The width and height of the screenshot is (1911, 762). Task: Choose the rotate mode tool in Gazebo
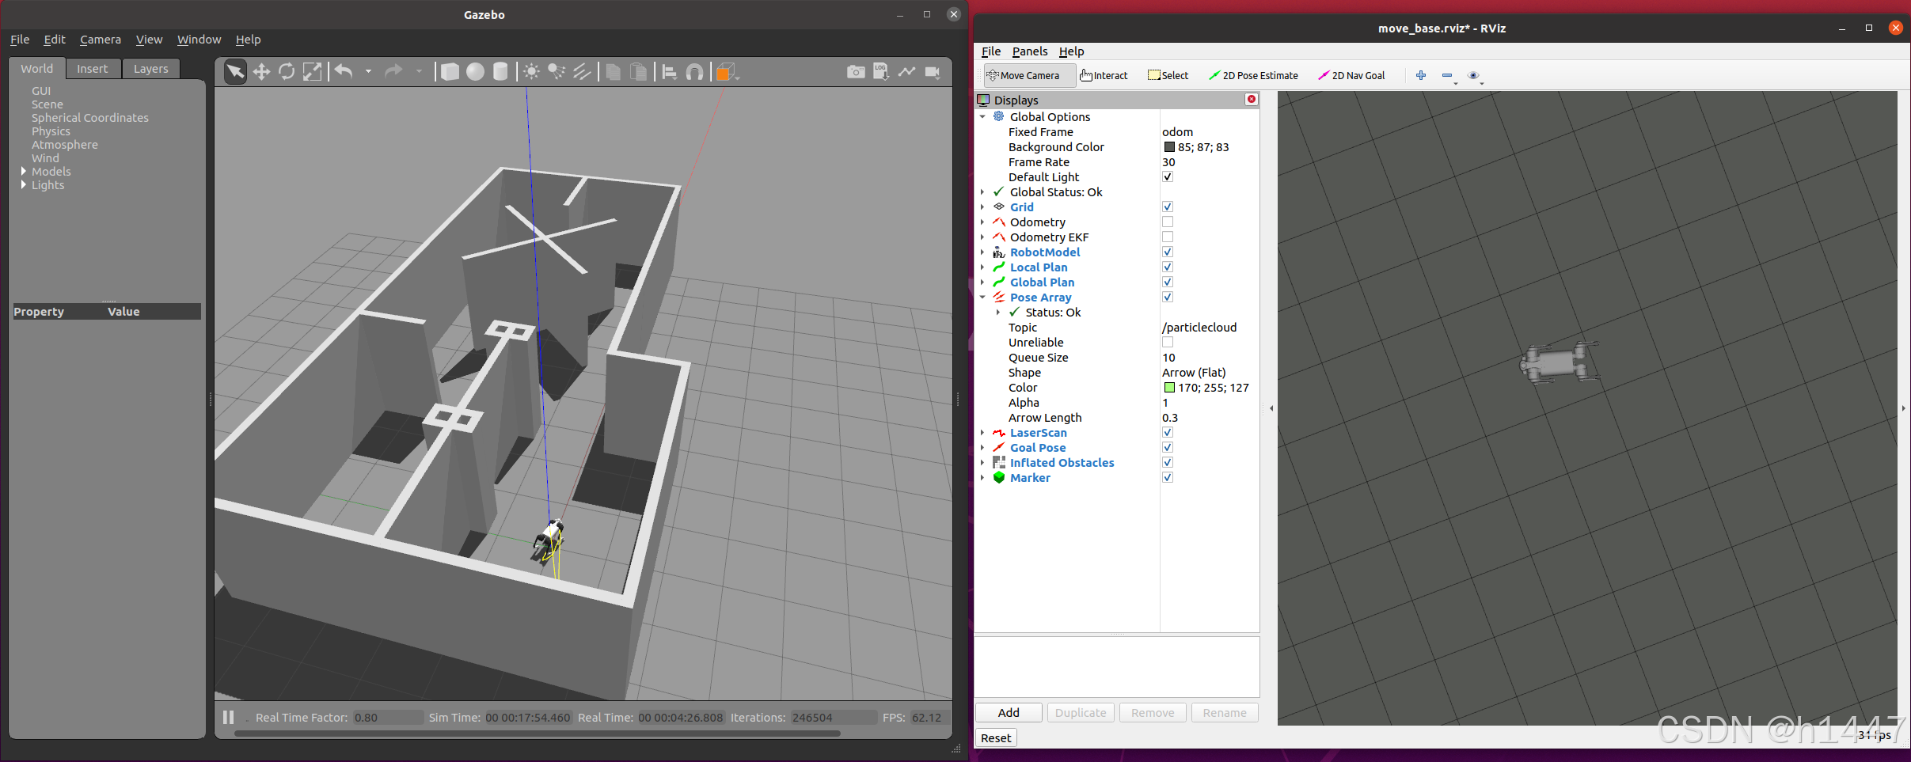click(287, 72)
